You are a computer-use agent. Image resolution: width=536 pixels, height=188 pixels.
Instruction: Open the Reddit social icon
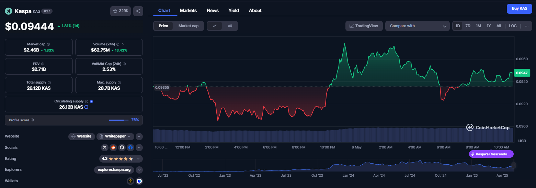coord(113,147)
